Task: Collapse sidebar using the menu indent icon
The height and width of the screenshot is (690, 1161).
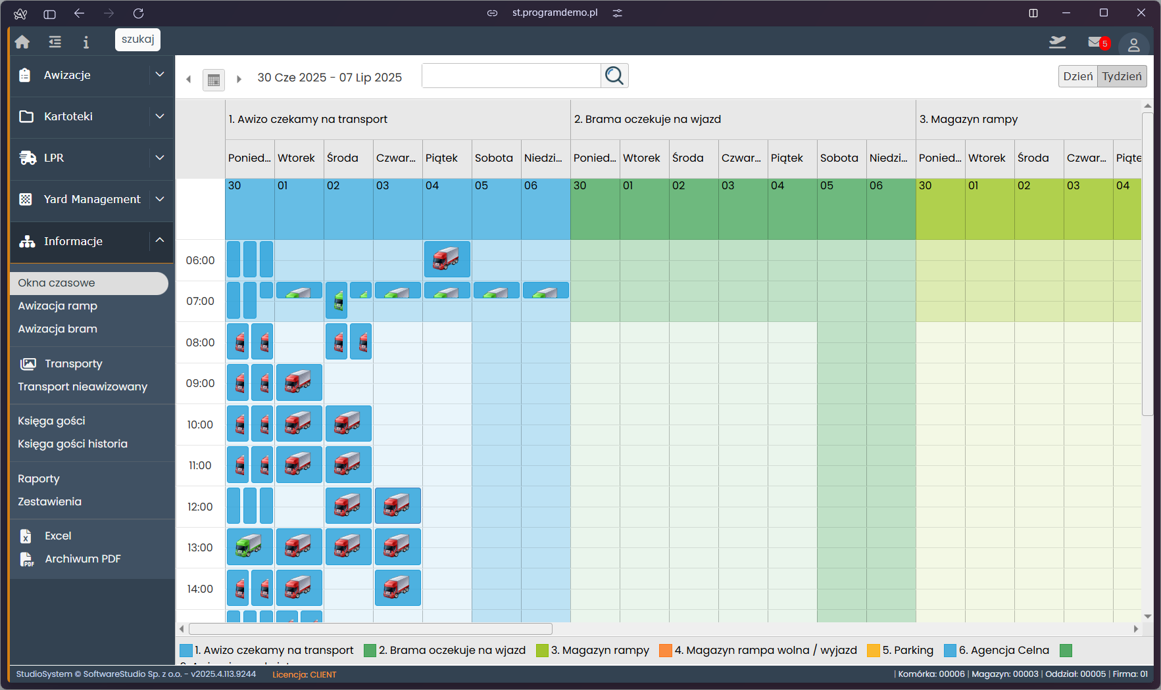Action: pyautogui.click(x=55, y=42)
